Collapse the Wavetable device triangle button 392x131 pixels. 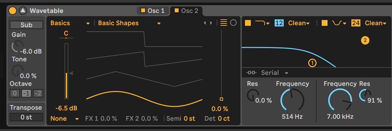pos(23,11)
